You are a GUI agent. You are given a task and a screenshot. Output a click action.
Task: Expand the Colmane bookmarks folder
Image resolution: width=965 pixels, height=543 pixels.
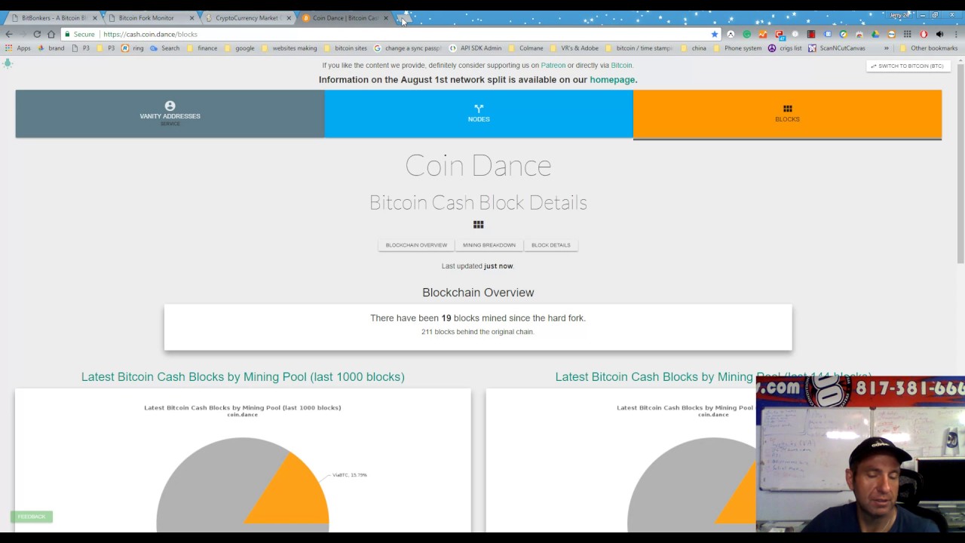click(526, 48)
